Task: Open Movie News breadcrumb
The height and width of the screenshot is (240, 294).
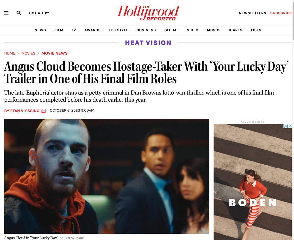Action: [54, 53]
